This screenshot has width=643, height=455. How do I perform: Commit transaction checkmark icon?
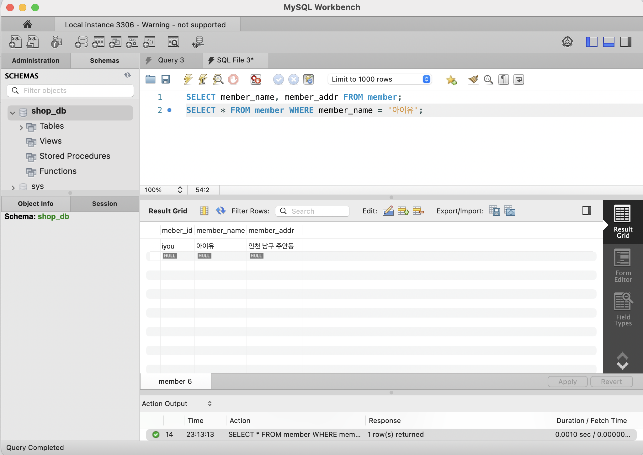point(278,79)
